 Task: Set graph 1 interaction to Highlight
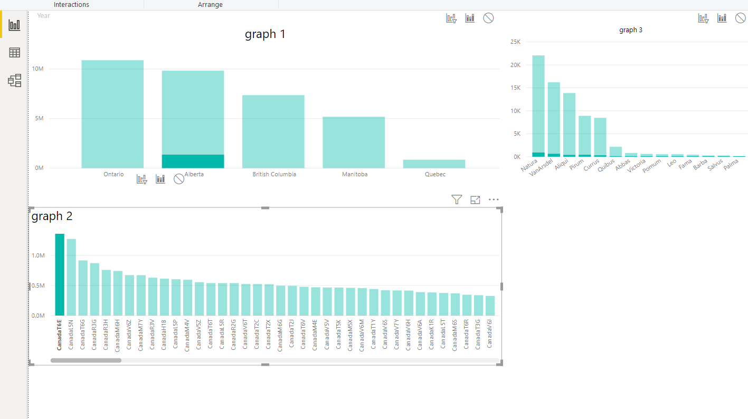pyautogui.click(x=470, y=18)
